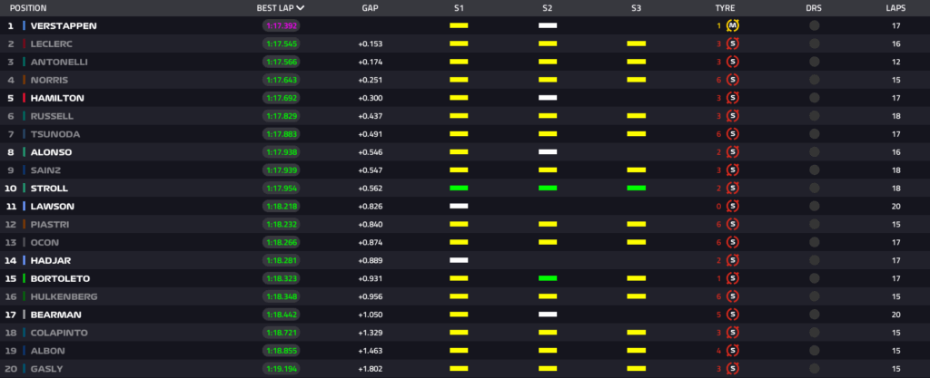Click Alonso's soft tyre icon
930x378 pixels.
(x=733, y=152)
